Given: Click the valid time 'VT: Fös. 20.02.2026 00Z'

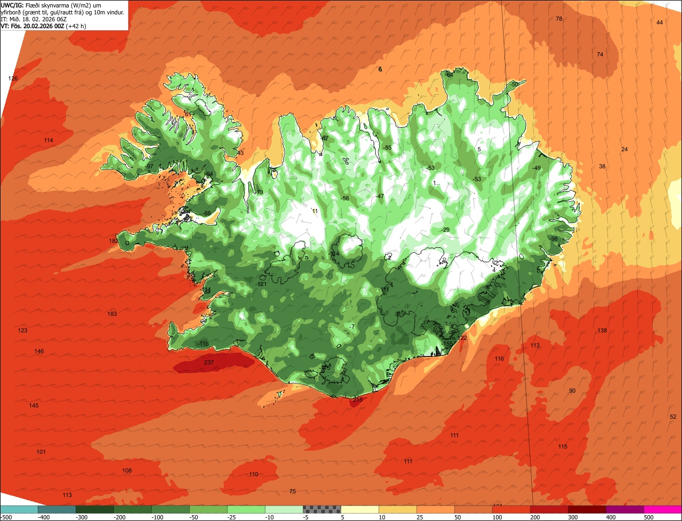Looking at the screenshot, I should pos(33,26).
